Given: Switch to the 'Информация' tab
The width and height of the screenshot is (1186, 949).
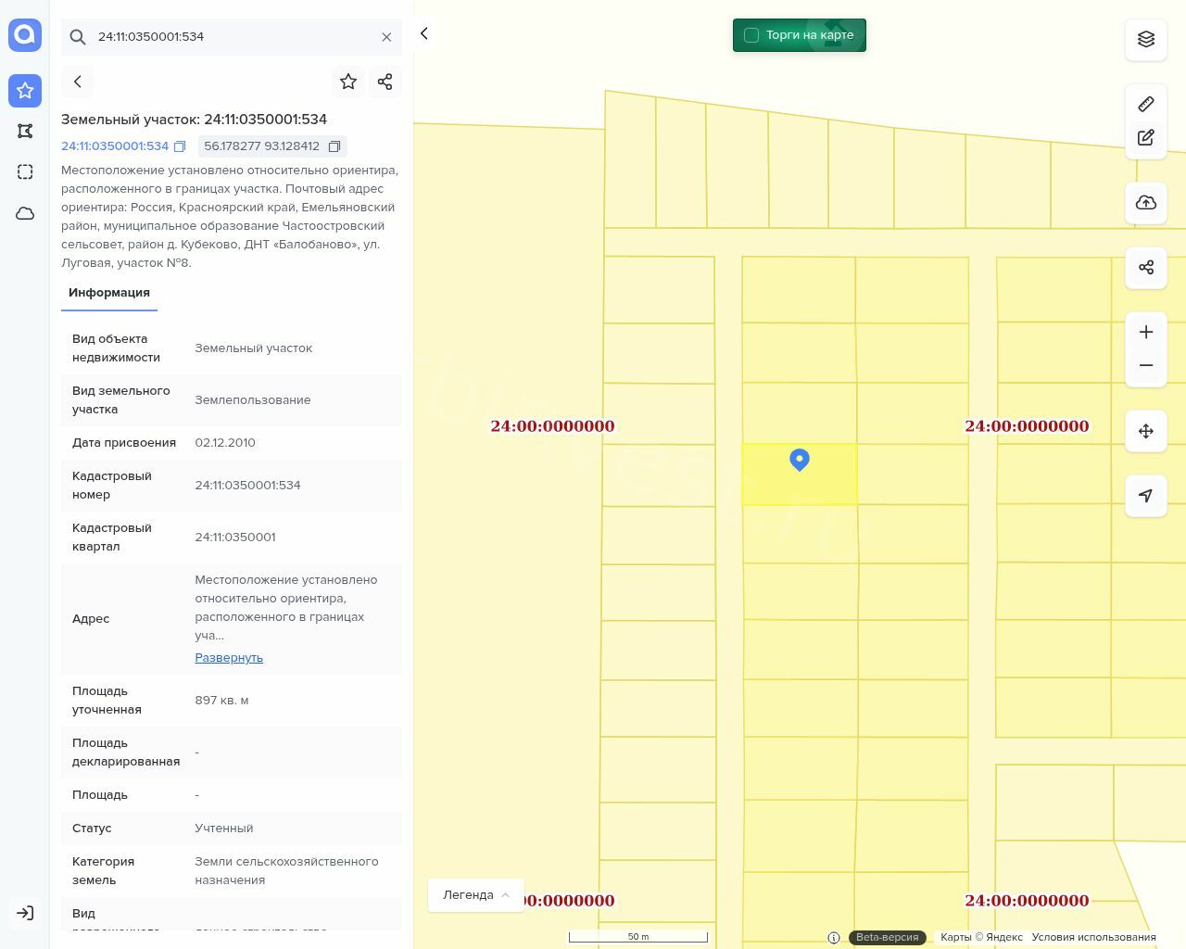Looking at the screenshot, I should pyautogui.click(x=109, y=293).
